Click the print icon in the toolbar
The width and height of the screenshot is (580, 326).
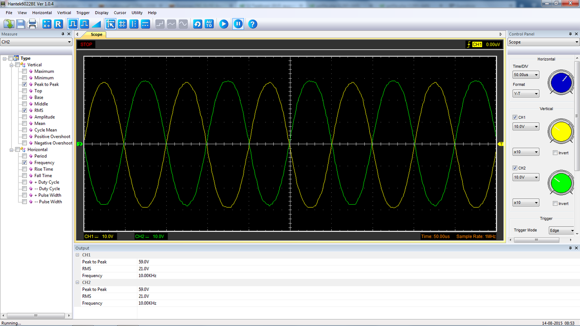(33, 24)
